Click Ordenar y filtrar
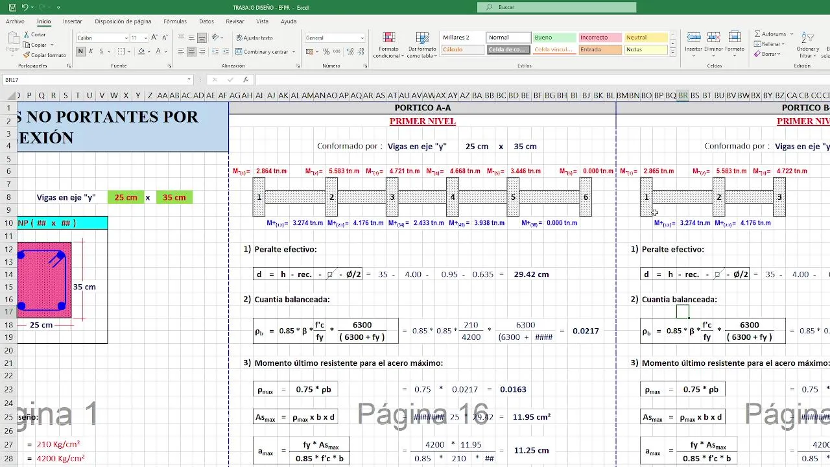The image size is (830, 467). pos(808,44)
